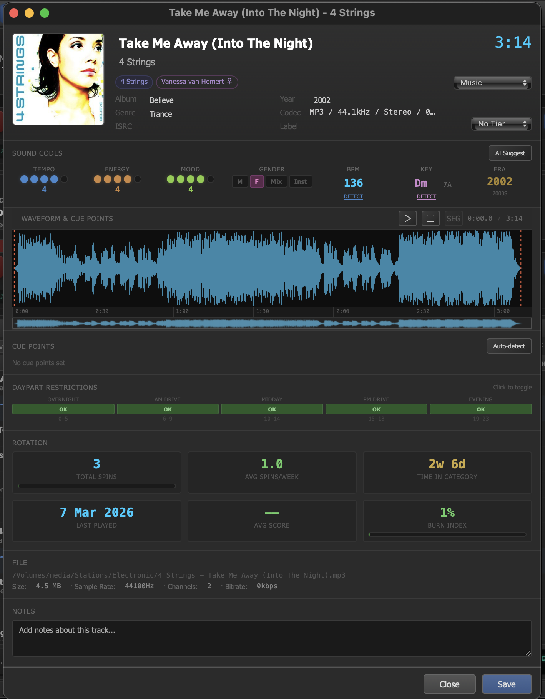Click the 3:14 duration display

(513, 42)
